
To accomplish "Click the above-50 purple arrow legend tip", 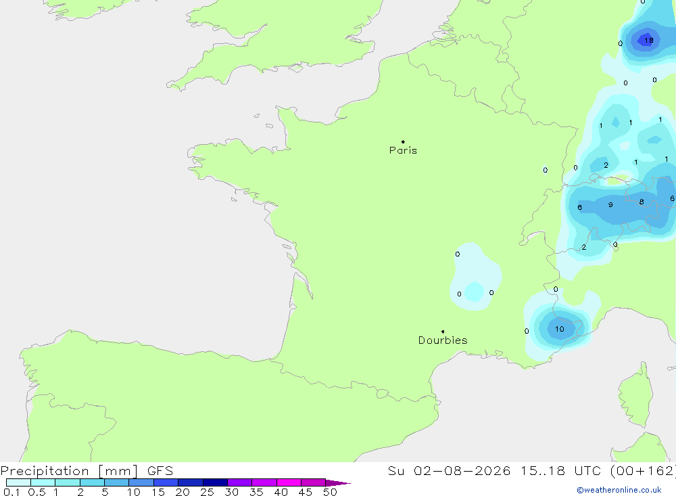I will coord(338,482).
